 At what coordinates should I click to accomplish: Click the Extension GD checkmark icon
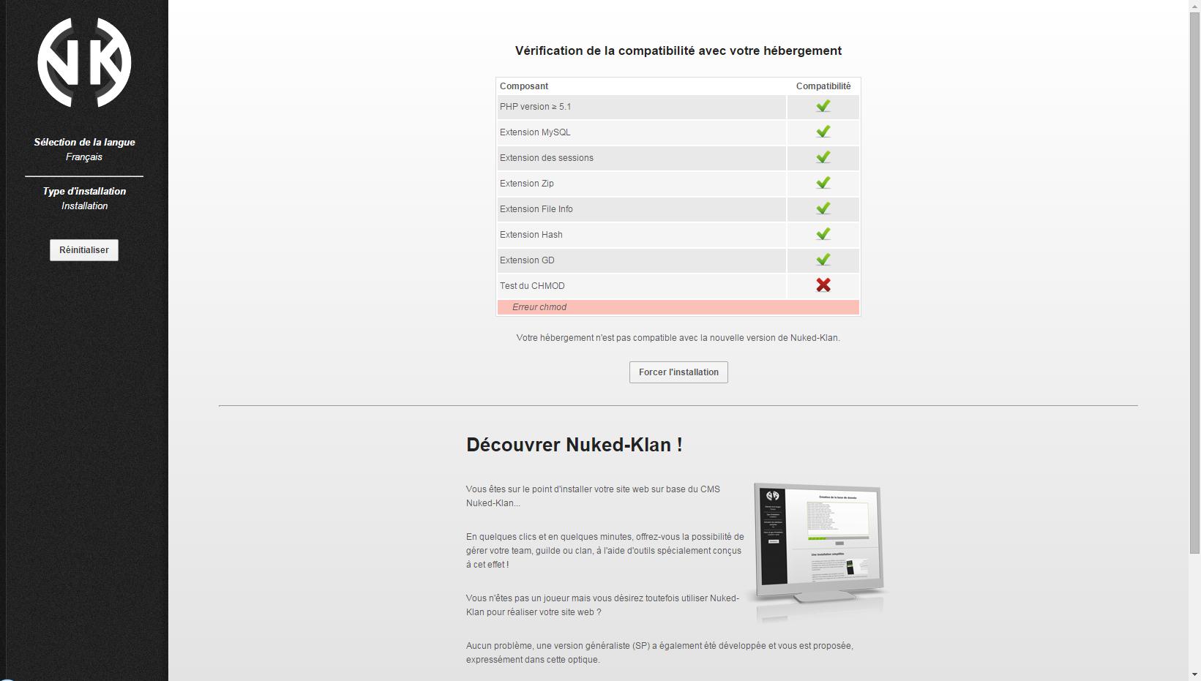pos(823,260)
